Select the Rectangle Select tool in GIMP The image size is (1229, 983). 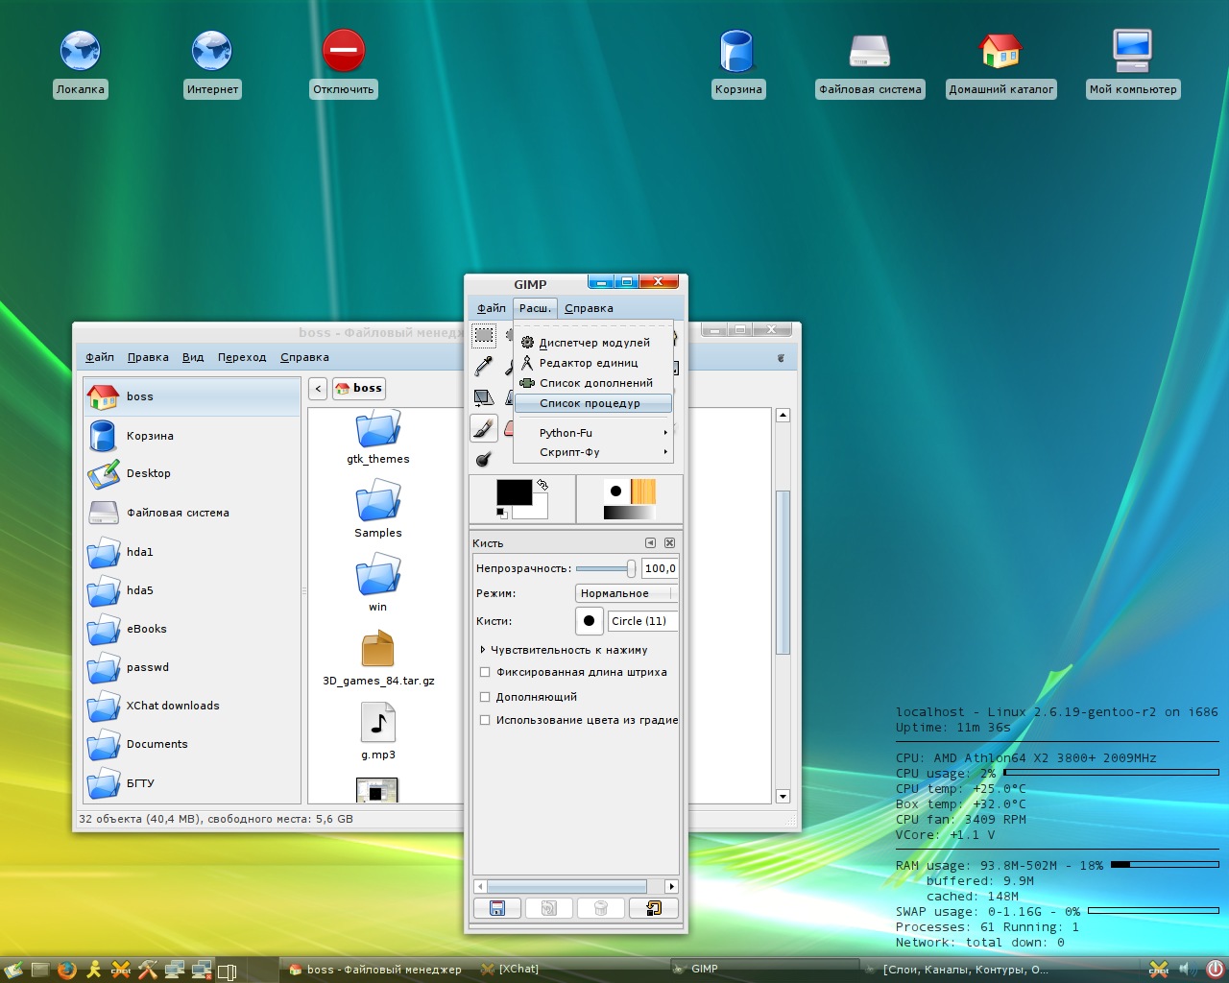[x=484, y=335]
